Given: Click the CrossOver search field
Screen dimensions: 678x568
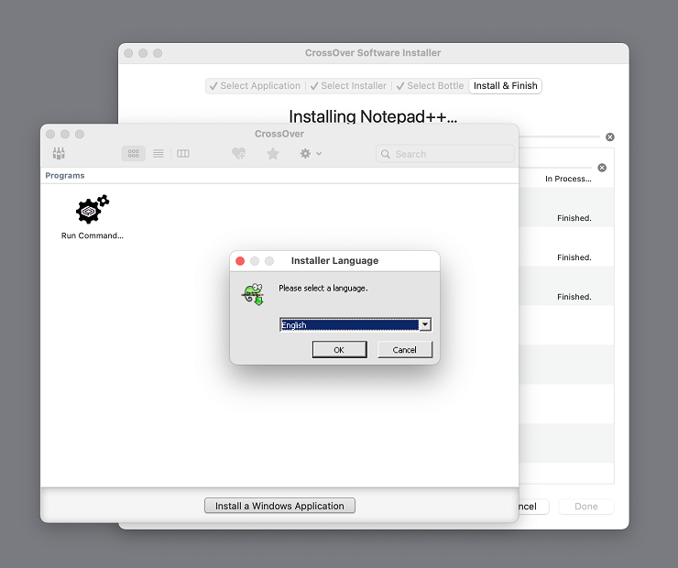Looking at the screenshot, I should (x=445, y=154).
